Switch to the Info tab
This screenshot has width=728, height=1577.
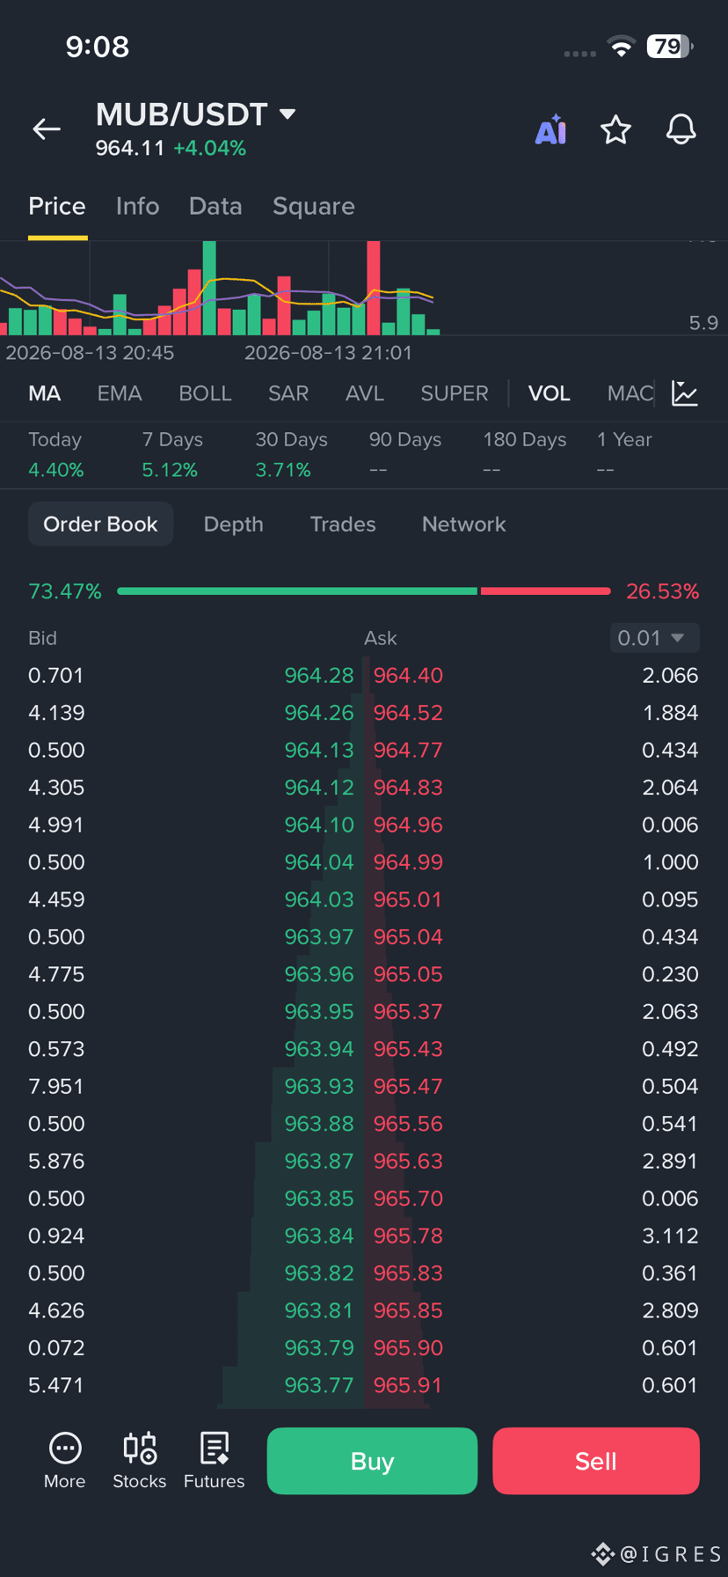click(x=137, y=206)
